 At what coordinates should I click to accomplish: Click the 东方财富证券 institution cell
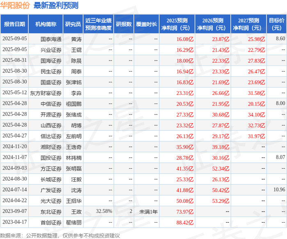46,93
